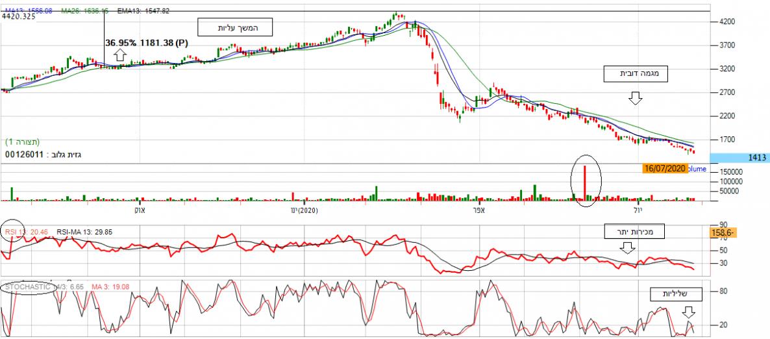
Task: Click the down arrow under מגמה דובית box
Action: [x=634, y=98]
